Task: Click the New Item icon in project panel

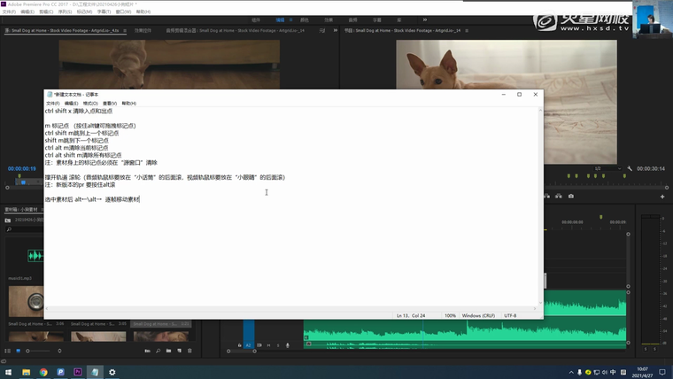Action: [180, 352]
